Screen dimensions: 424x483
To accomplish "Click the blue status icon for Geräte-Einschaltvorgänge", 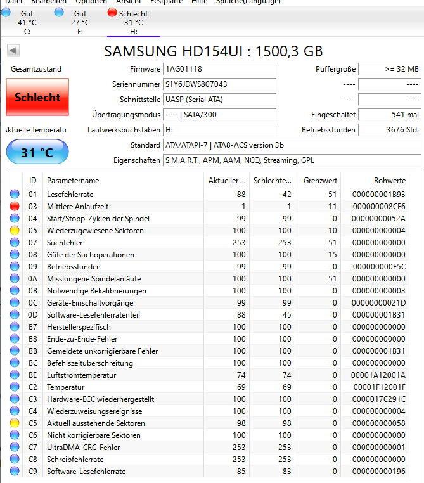I will [x=15, y=302].
